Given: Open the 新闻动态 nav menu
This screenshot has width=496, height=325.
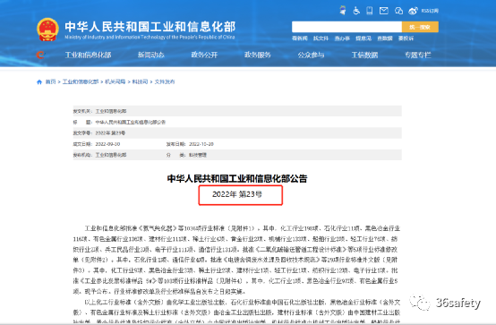Looking at the screenshot, I should 151,56.
